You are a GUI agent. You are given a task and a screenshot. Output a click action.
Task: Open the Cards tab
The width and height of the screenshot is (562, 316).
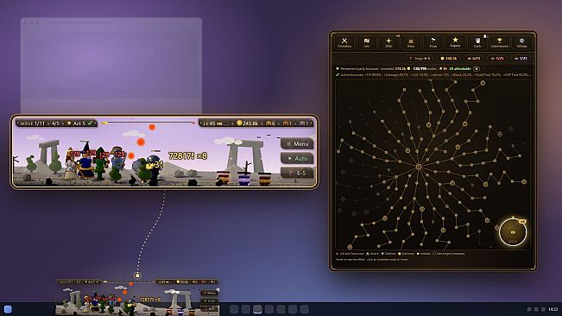point(477,42)
